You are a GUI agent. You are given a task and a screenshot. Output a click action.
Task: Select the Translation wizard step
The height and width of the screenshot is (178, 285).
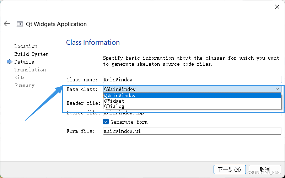coord(30,70)
